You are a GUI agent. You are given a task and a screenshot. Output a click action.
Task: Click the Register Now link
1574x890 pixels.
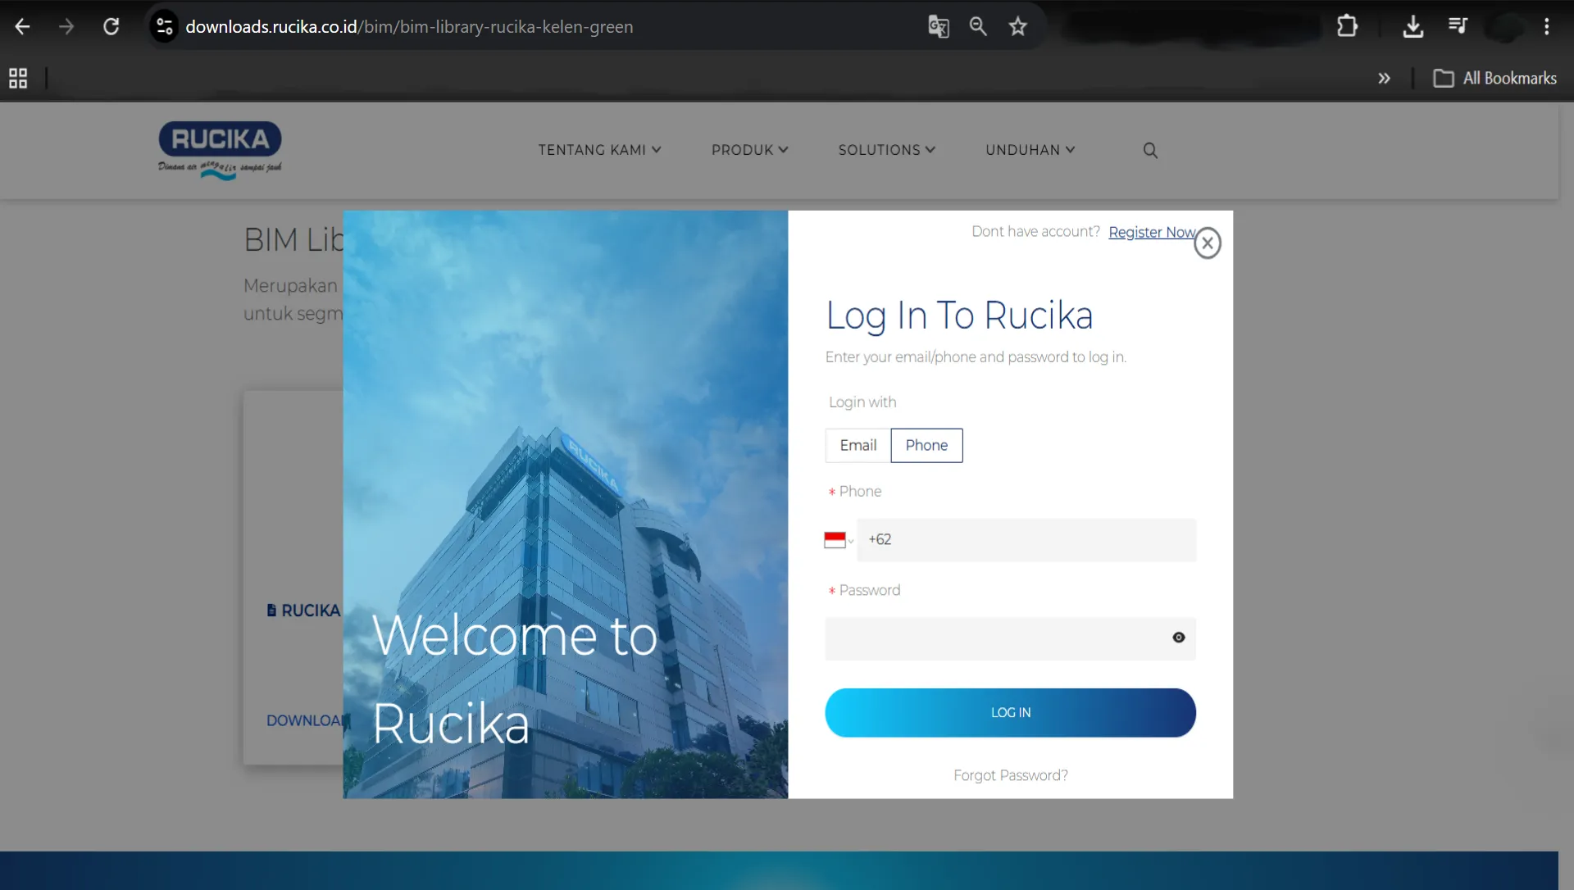pyautogui.click(x=1151, y=232)
